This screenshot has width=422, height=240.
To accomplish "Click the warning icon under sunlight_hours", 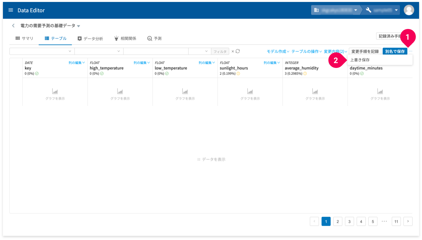I will click(x=238, y=74).
